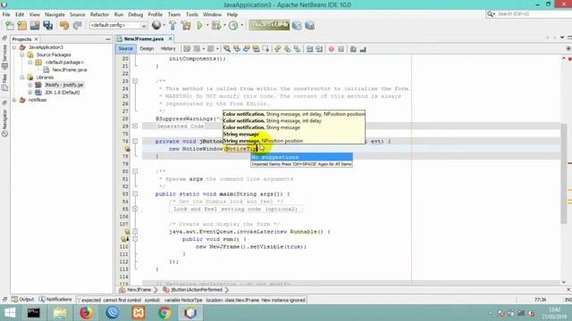Switch to Source view
Viewport: 572px width, 321px height.
[x=125, y=49]
